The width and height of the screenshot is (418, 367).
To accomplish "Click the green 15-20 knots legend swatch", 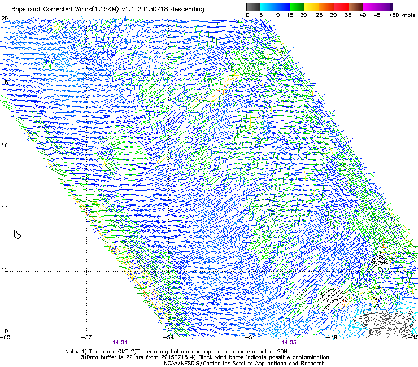I will [x=297, y=7].
